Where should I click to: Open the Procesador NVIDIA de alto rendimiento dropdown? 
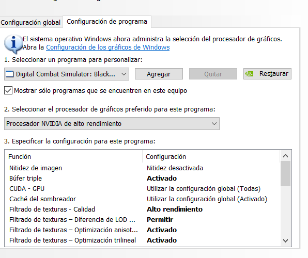point(112,124)
